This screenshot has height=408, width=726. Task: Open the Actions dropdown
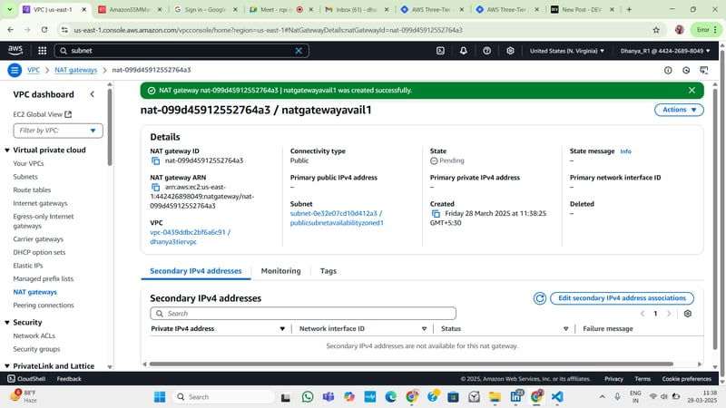[x=679, y=110]
